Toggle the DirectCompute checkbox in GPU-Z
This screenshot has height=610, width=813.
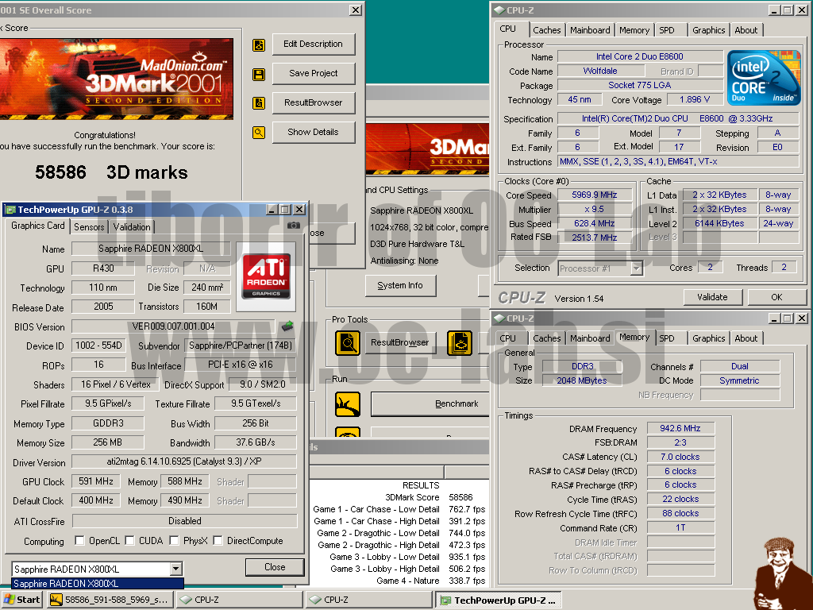tap(218, 540)
